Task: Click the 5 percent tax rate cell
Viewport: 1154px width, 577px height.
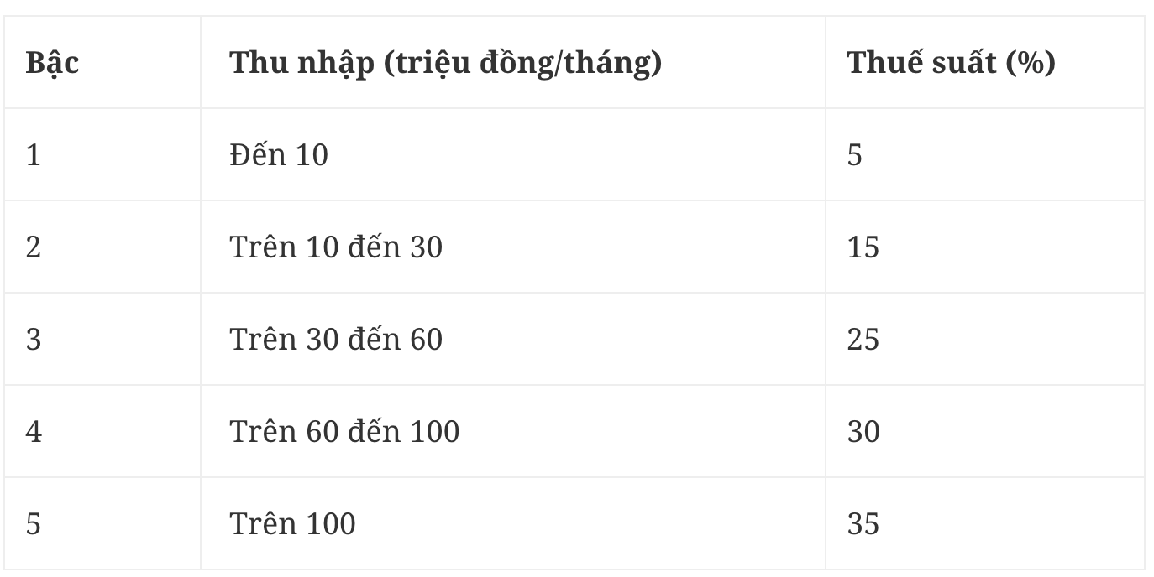Action: tap(855, 155)
